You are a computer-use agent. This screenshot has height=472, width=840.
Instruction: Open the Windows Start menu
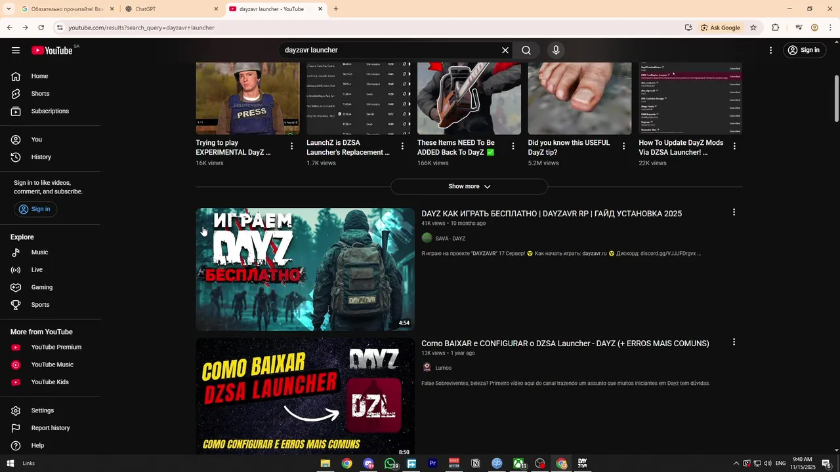coord(10,463)
